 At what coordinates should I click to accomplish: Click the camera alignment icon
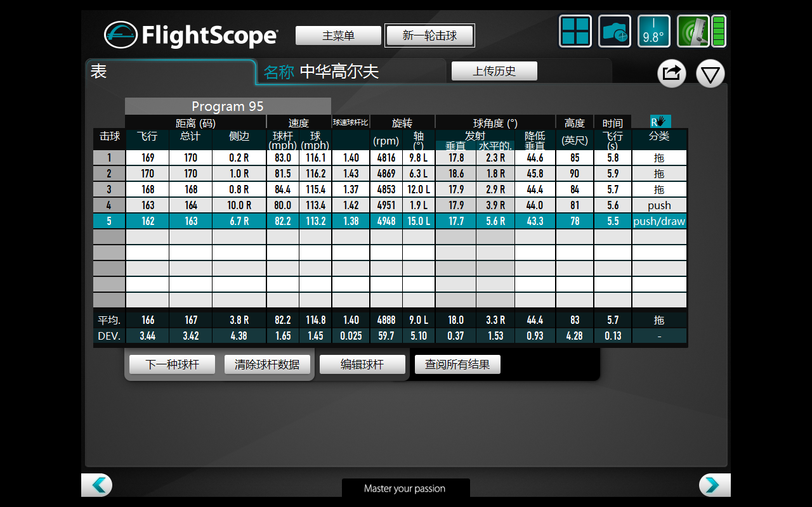click(x=615, y=31)
